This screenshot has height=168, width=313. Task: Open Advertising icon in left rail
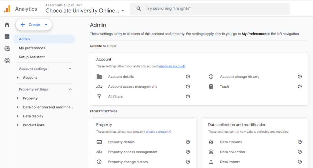[7, 60]
